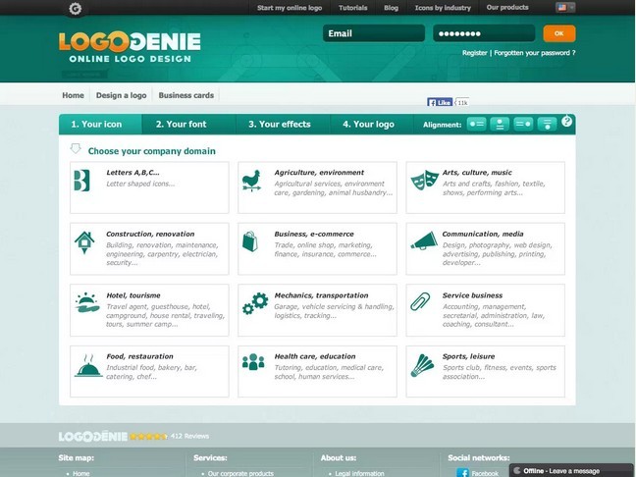Open the language flag dropdown
This screenshot has height=477, width=636.
565,8
